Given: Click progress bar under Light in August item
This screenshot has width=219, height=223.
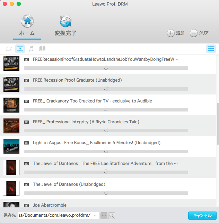Looking at the screenshot, I should coord(106,151).
